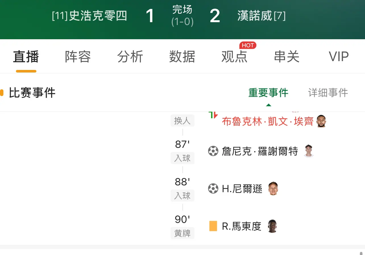Click the substitution arrows icon

click(x=213, y=115)
